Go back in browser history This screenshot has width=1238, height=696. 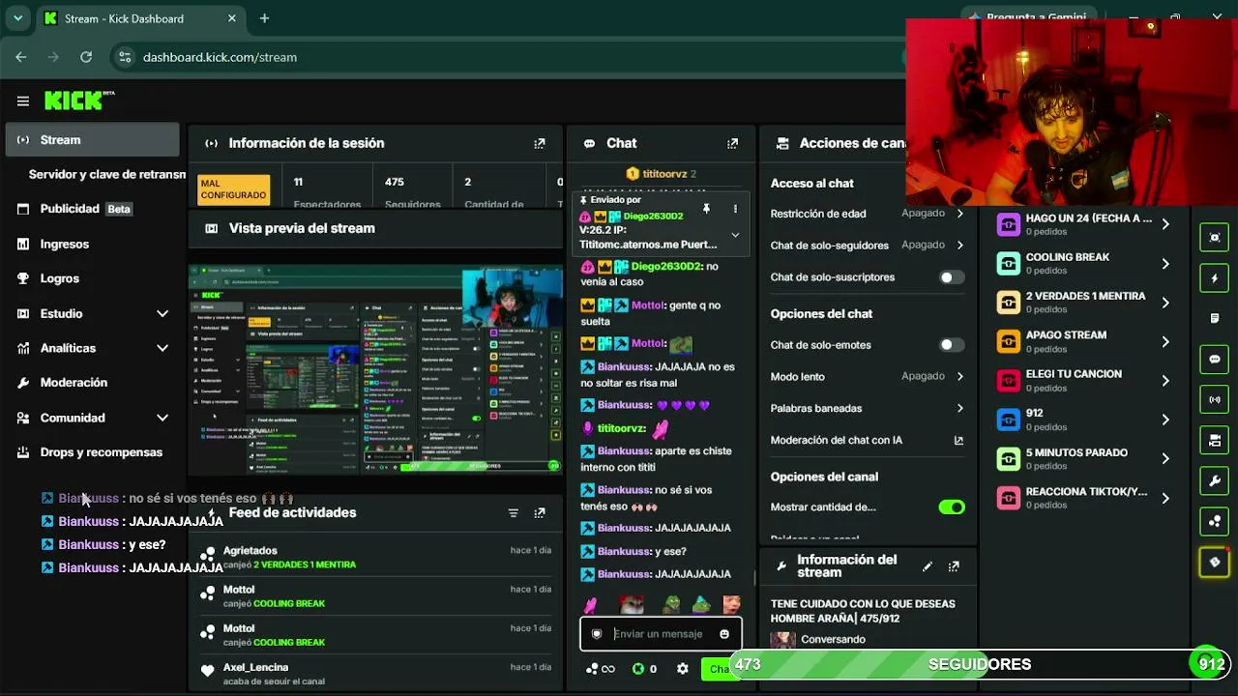[21, 57]
